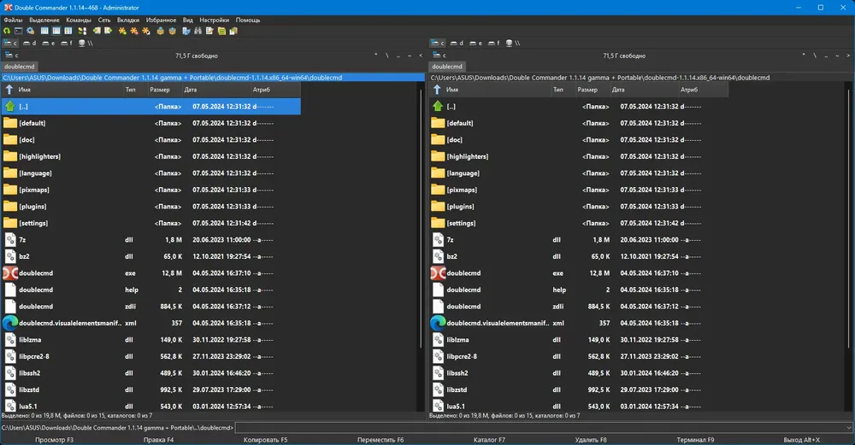Select drive d in the right drive bar
Viewport: 855px width, 445px height.
(457, 43)
